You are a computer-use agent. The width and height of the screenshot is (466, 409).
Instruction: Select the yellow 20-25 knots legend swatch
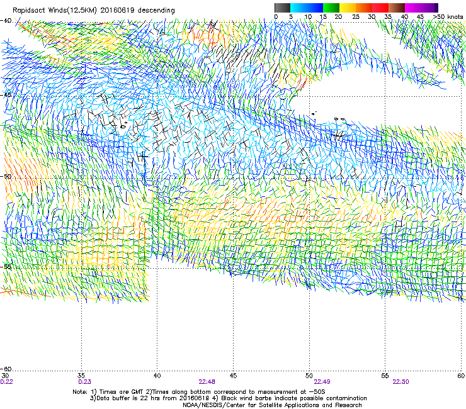(348, 8)
